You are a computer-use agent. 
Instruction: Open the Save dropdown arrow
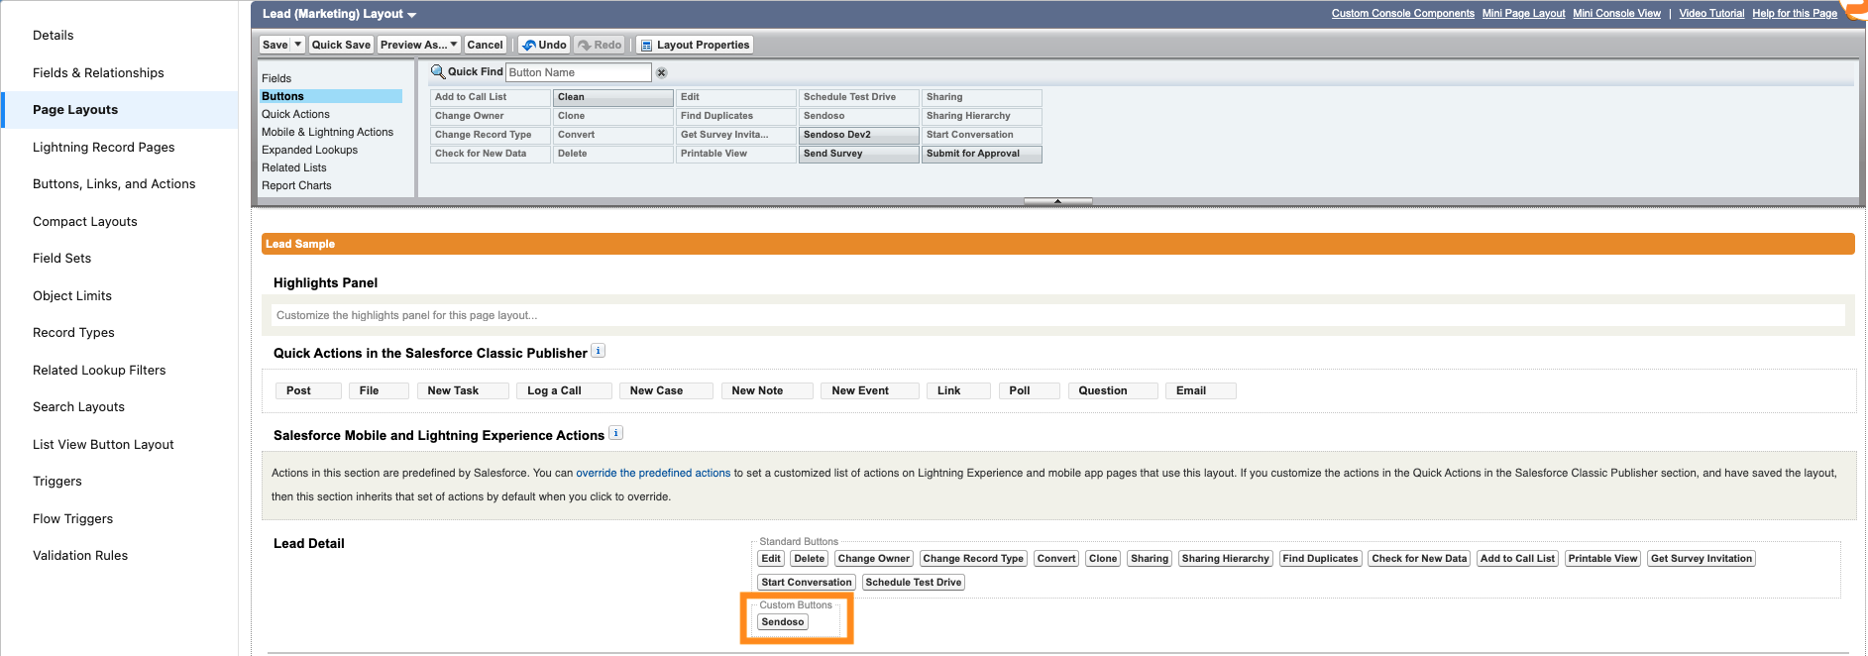[x=297, y=45]
